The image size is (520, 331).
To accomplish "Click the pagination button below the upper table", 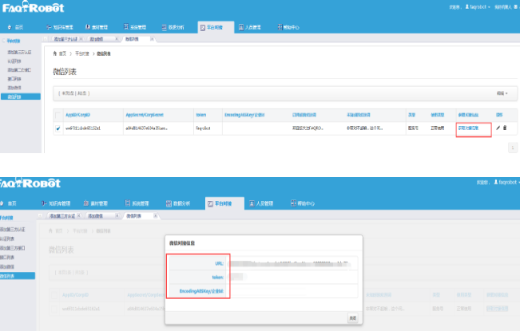I will click(x=512, y=148).
